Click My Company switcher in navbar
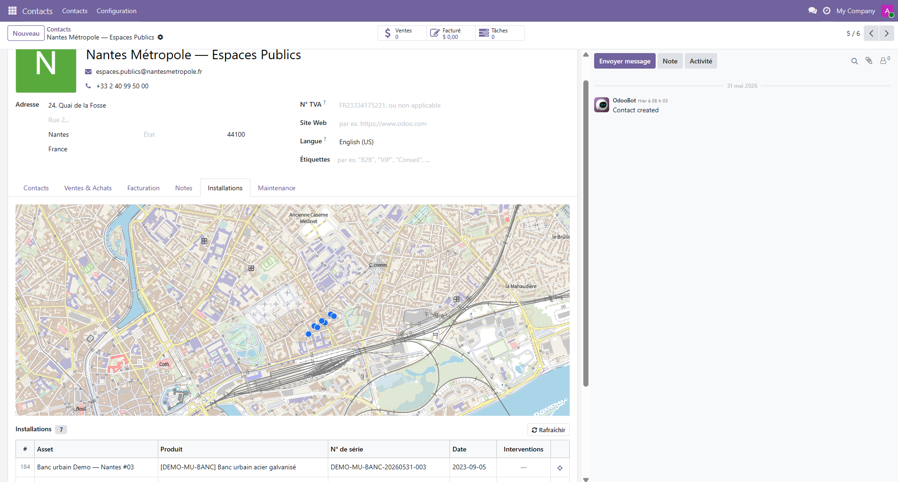 pyautogui.click(x=856, y=11)
